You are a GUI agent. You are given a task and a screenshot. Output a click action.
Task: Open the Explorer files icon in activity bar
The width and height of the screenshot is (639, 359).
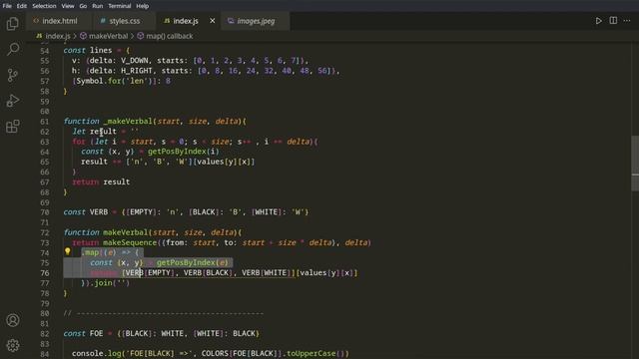pyautogui.click(x=13, y=24)
